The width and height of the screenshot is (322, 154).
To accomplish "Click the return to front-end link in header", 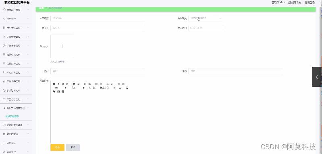I will [x=294, y=2].
